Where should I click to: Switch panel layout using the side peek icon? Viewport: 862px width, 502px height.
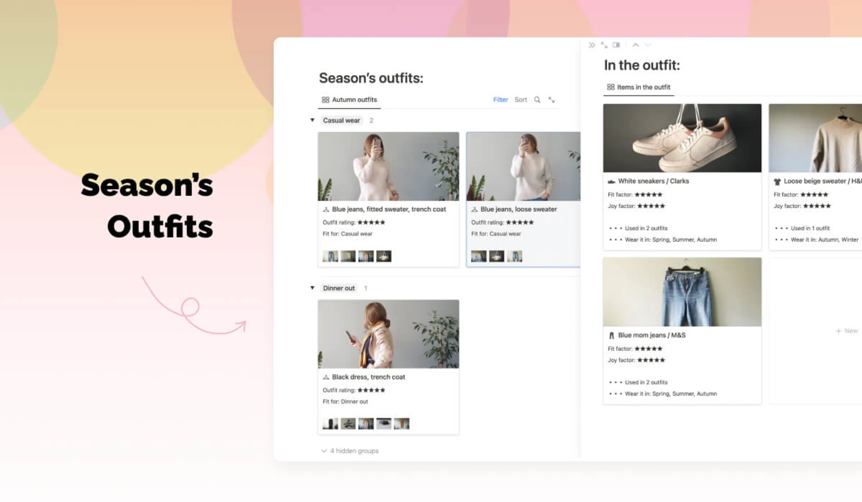[616, 45]
